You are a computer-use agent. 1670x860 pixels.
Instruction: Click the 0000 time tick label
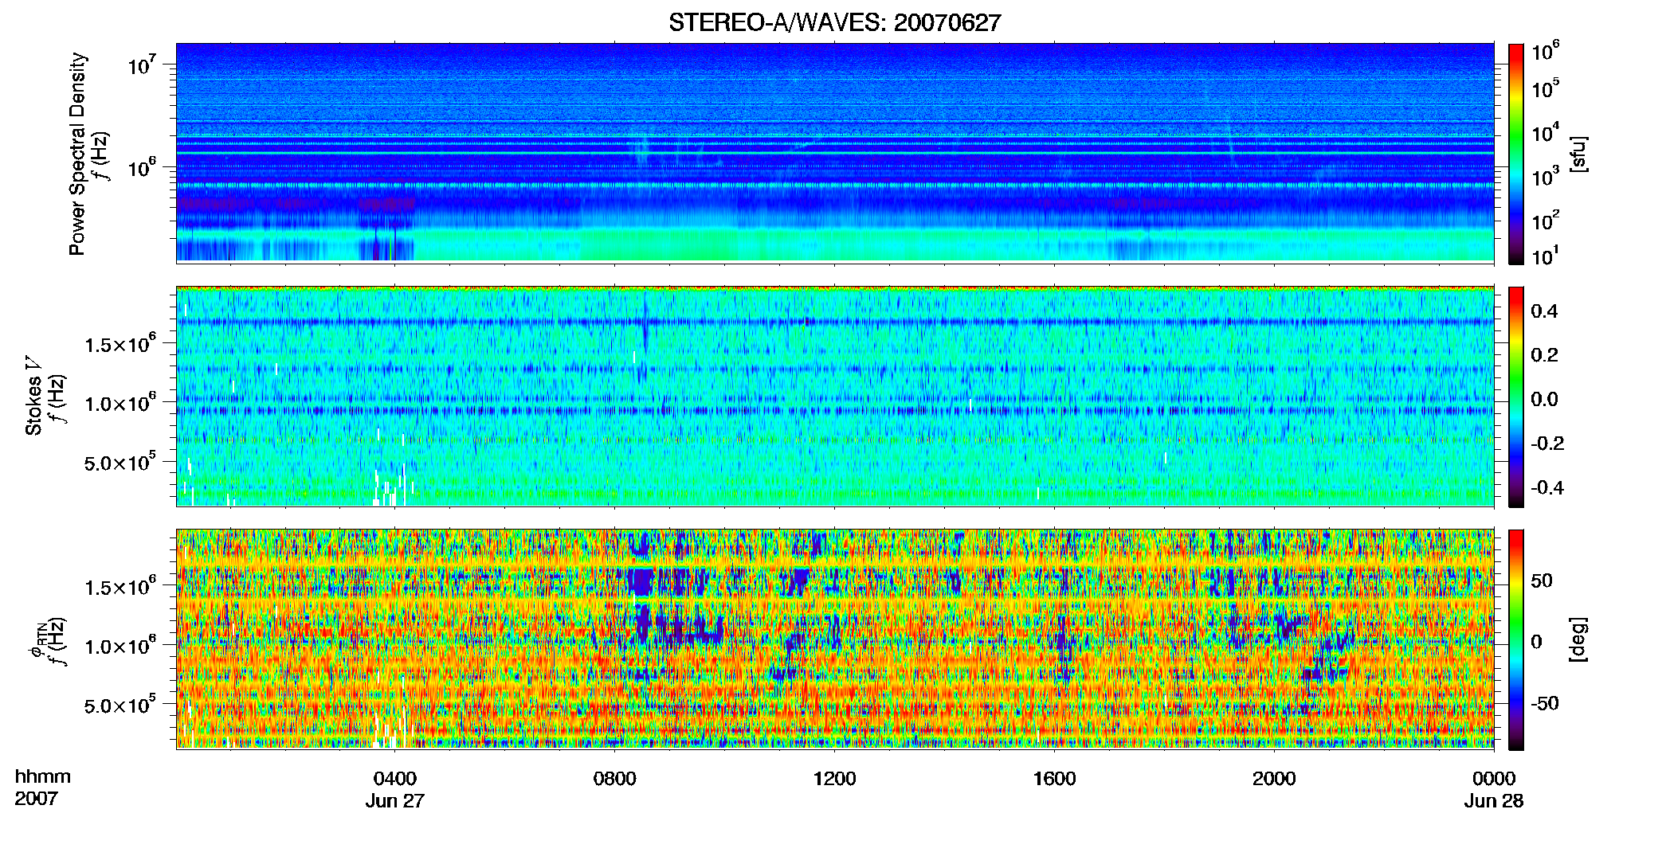(1494, 779)
